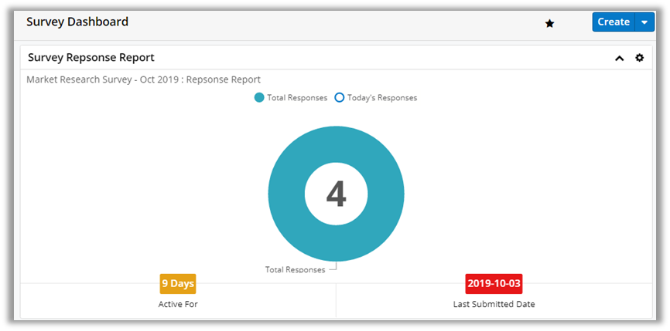Click the Market Research Survey subtitle text
This screenshot has width=670, height=331.
pos(143,79)
